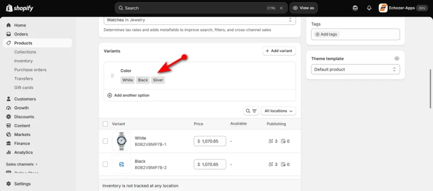
Task: Click the Orders inbox icon in sidebar
Action: (x=8, y=34)
